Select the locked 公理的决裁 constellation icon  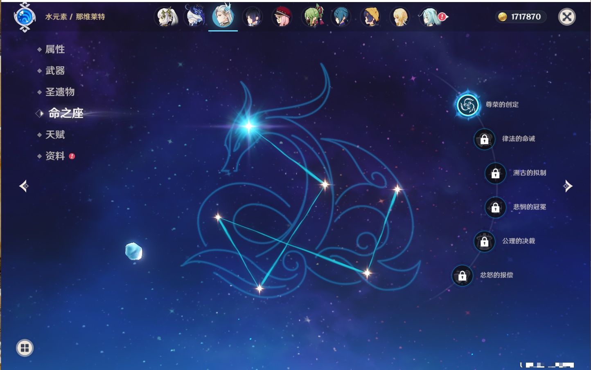pyautogui.click(x=484, y=242)
